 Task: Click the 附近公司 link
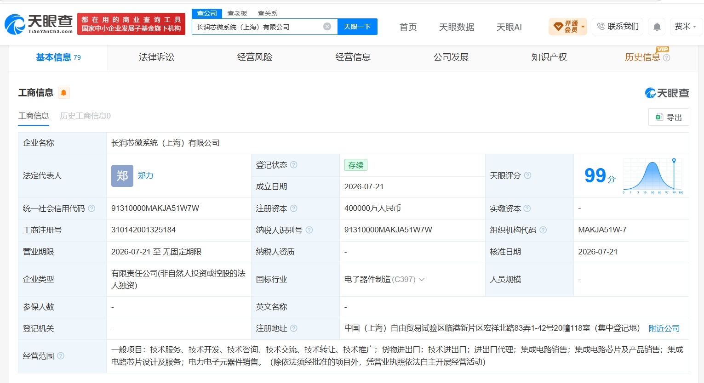pyautogui.click(x=664, y=328)
